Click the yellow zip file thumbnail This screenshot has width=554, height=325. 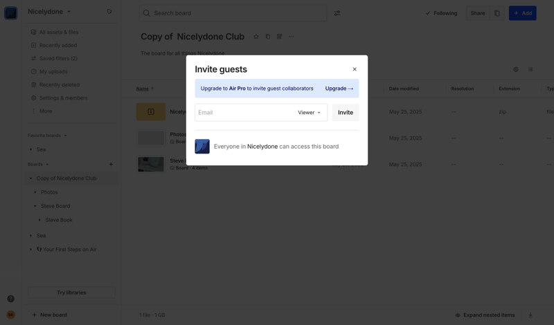pos(151,112)
